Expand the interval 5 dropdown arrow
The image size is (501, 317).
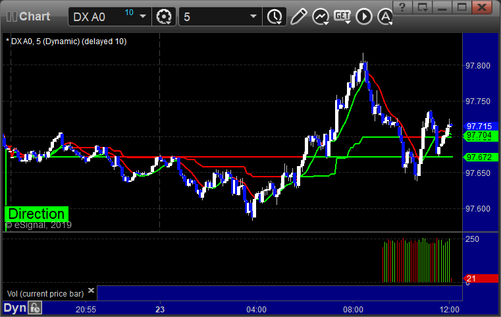click(x=253, y=16)
